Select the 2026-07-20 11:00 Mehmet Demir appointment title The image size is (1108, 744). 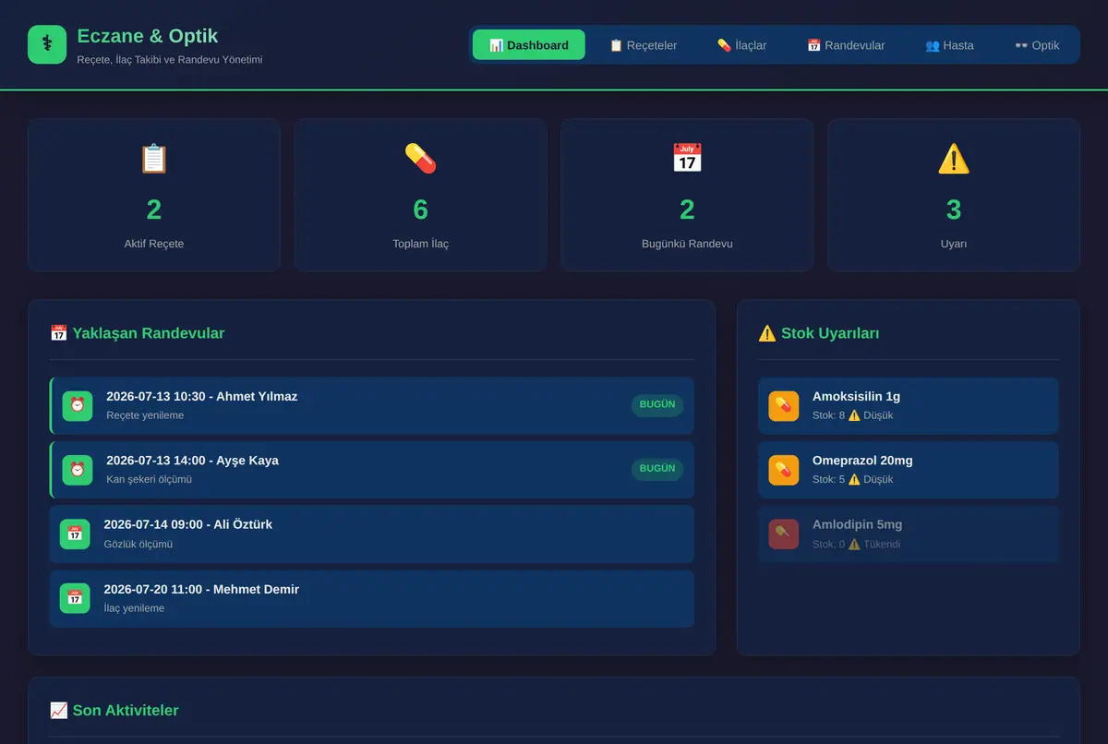(x=201, y=589)
